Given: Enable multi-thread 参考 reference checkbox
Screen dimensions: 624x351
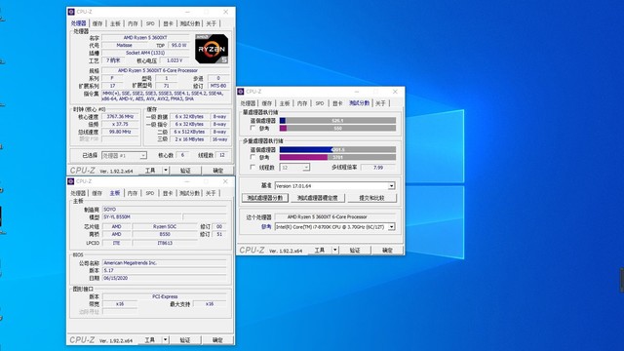Looking at the screenshot, I should click(x=253, y=157).
